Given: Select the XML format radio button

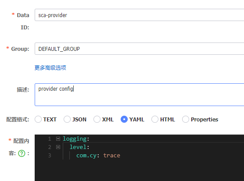Looking at the screenshot, I should [97, 119].
